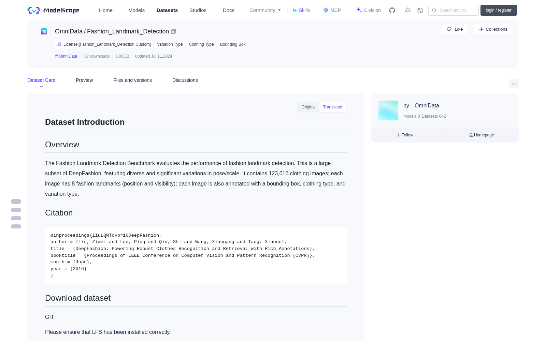Image resolution: width=546 pixels, height=341 pixels.
Task: Toggle light/dark theme sun icon
Action: pyautogui.click(x=408, y=10)
